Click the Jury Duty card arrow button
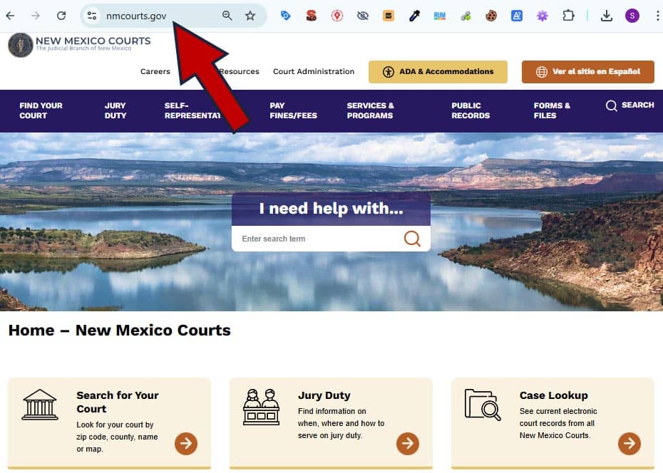Image resolution: width=663 pixels, height=473 pixels. pos(408,443)
